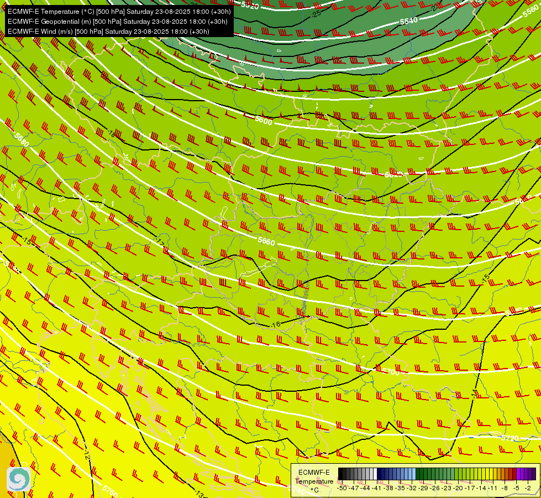Click the -18 isotherm label on map

click(x=111, y=133)
